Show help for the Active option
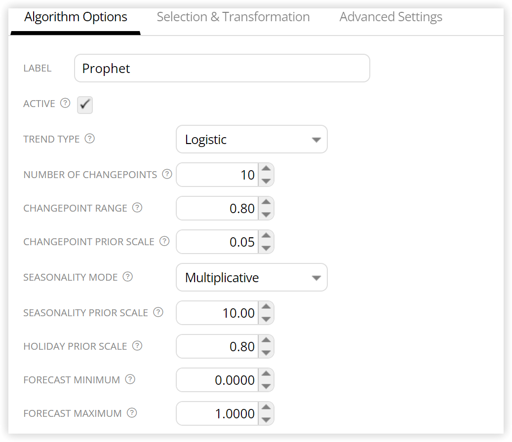512x442 pixels. point(65,103)
